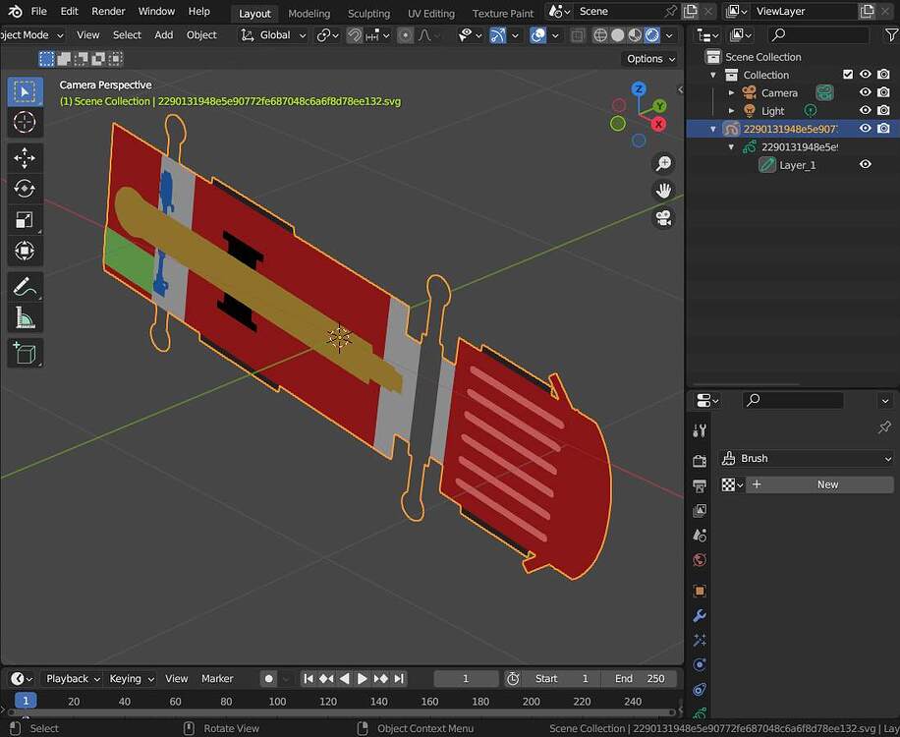Toggle proportional editing
The image size is (900, 737).
click(405, 35)
